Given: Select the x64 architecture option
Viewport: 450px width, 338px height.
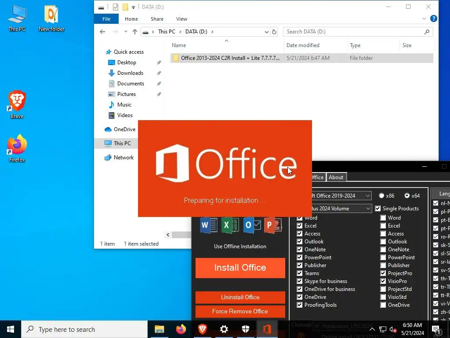Looking at the screenshot, I should pos(407,195).
